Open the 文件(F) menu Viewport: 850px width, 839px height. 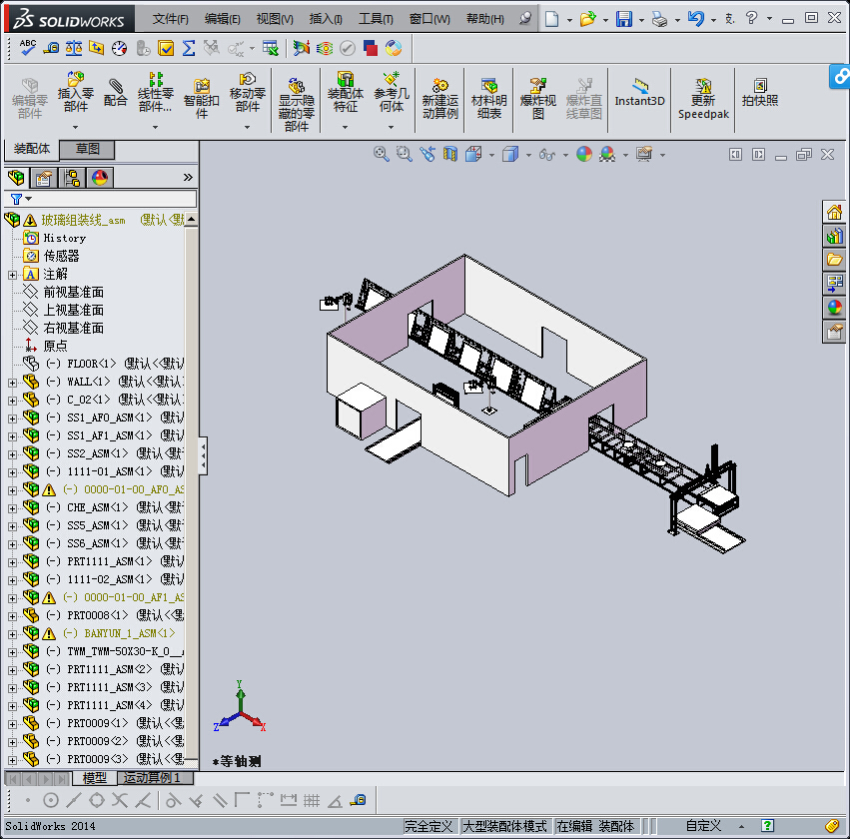170,19
